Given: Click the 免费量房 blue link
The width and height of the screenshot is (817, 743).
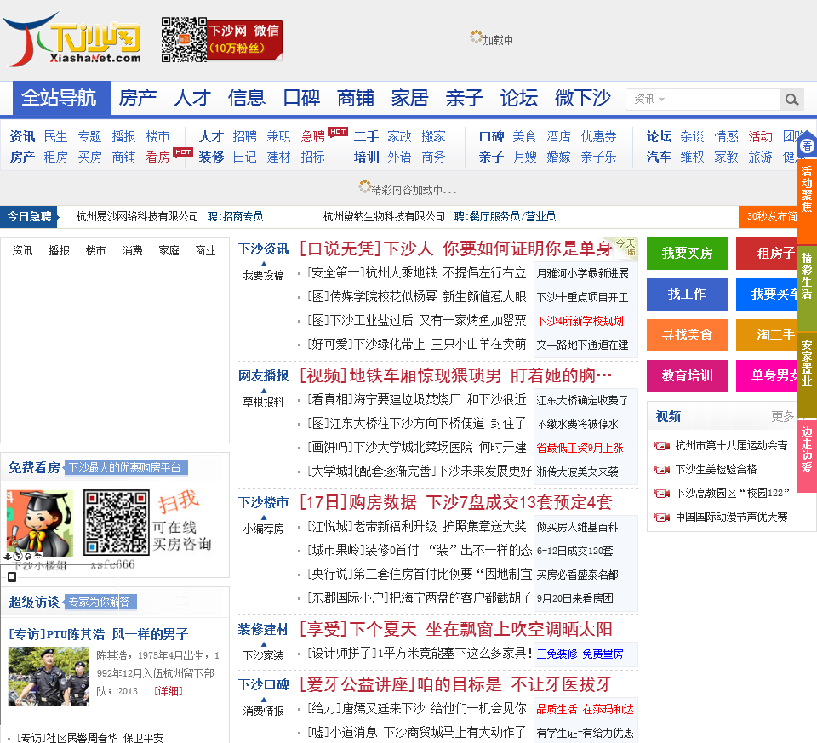Looking at the screenshot, I should (603, 654).
